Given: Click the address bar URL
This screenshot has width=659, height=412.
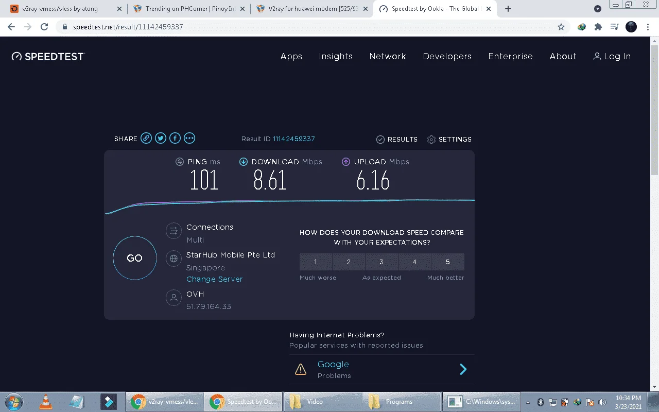Looking at the screenshot, I should pyautogui.click(x=128, y=27).
